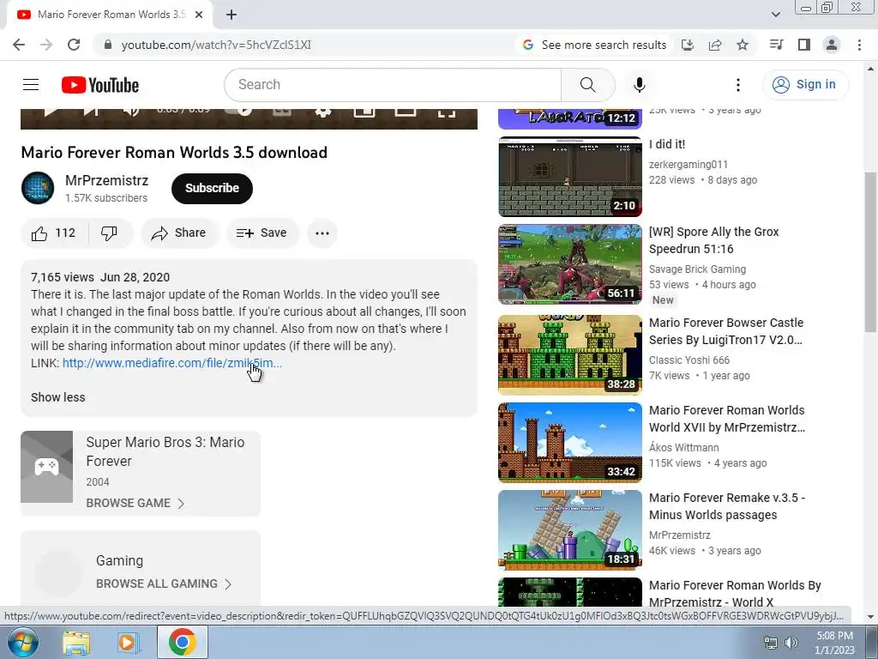
Task: Open the mediafire download link
Action: point(171,363)
